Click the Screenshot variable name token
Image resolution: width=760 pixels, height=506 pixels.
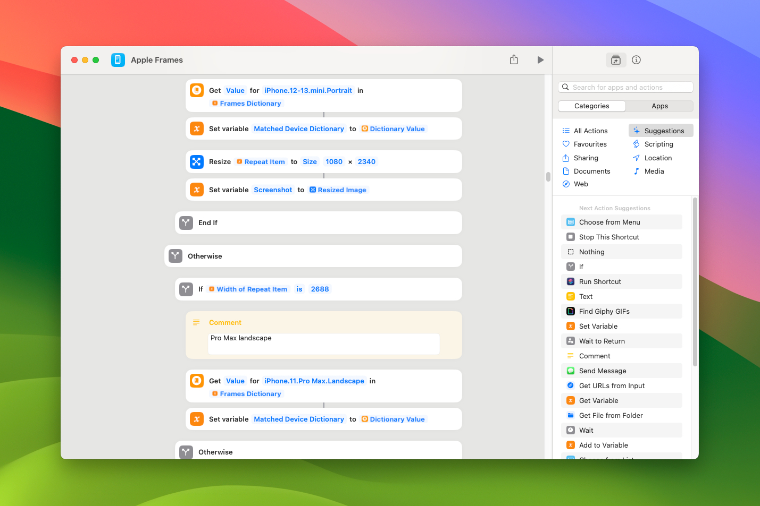click(x=273, y=190)
